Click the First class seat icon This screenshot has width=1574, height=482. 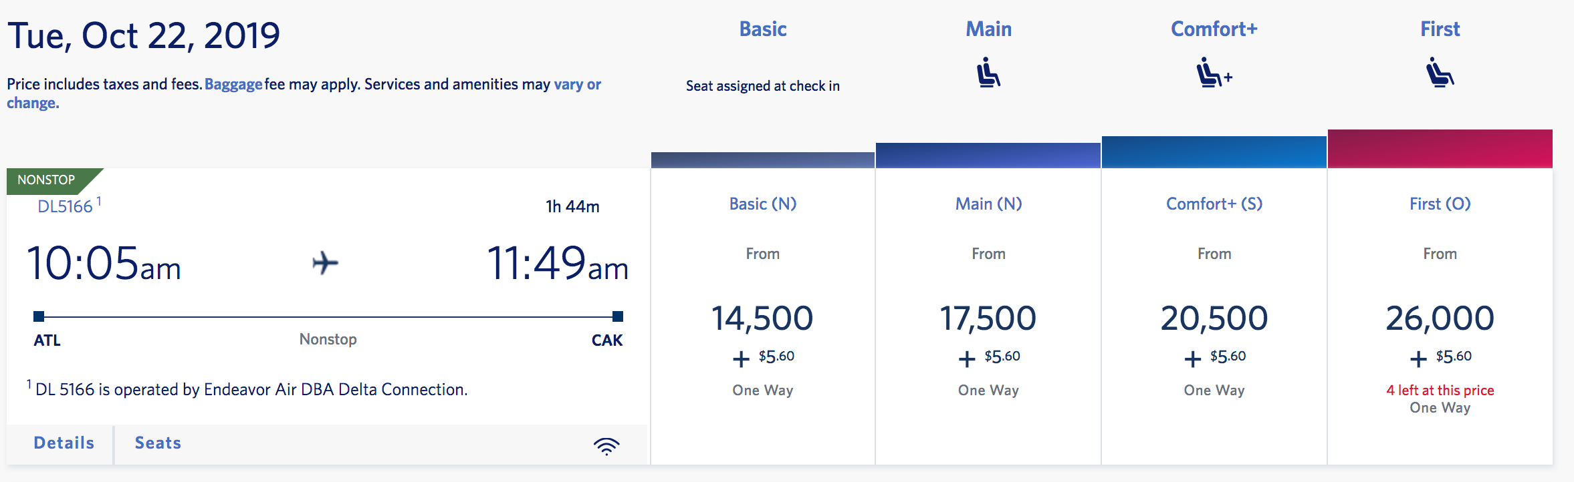(x=1440, y=72)
